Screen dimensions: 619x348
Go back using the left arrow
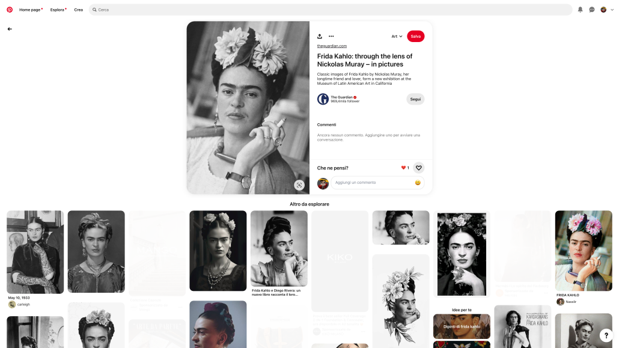tap(10, 29)
